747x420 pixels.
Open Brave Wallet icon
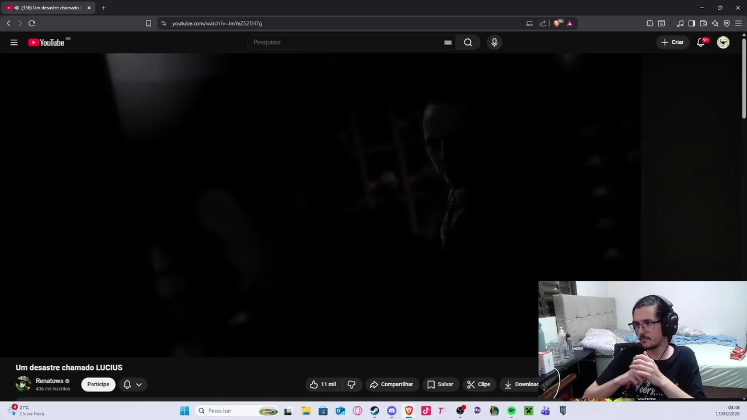tap(703, 23)
